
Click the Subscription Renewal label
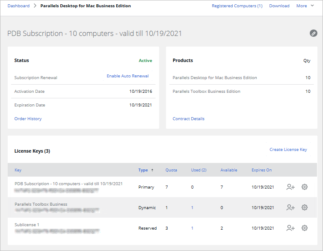[x=36, y=78]
